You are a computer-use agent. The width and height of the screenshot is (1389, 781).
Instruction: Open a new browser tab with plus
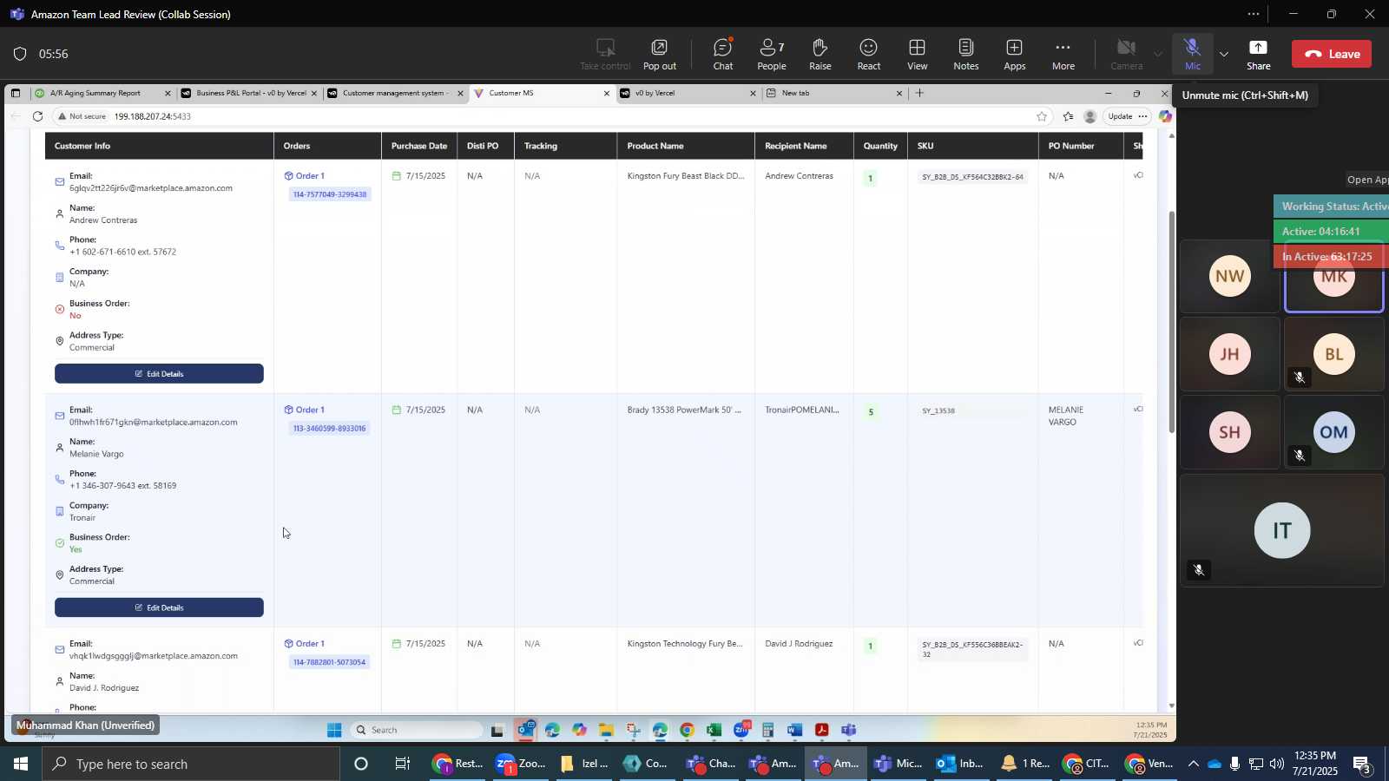pos(919,93)
